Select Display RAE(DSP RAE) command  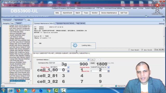click(17, 38)
